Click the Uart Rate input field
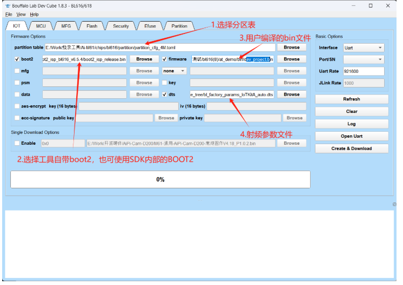The height and width of the screenshot is (285, 403). pos(363,71)
